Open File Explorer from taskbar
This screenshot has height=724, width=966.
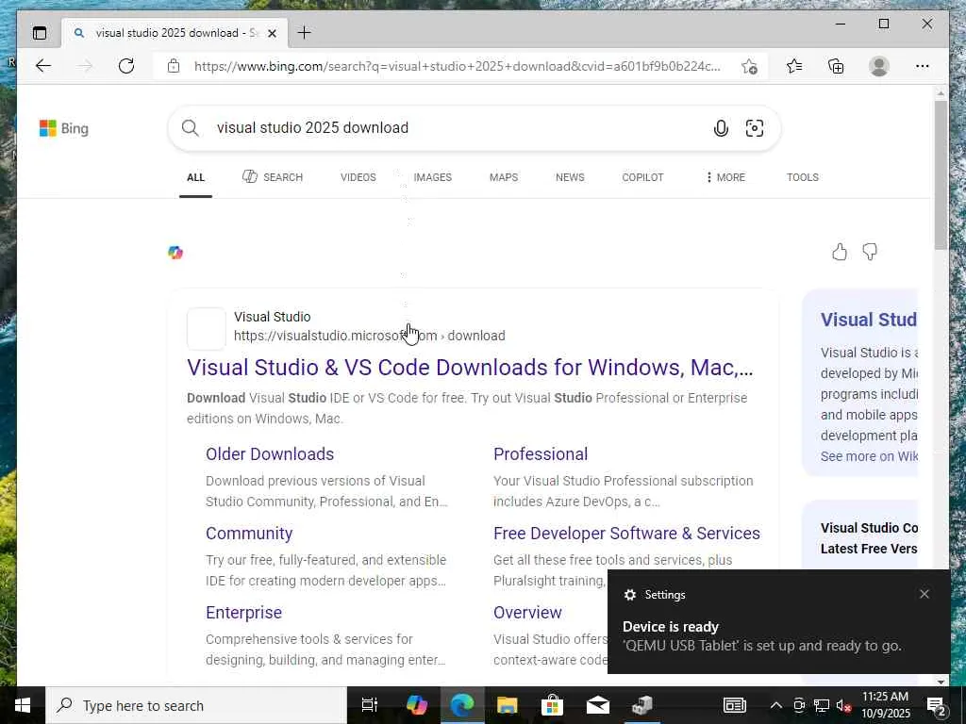click(507, 705)
